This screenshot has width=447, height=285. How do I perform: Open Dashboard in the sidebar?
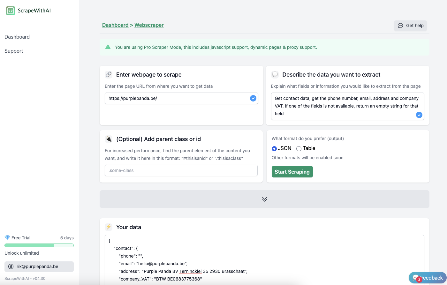[x=17, y=37]
